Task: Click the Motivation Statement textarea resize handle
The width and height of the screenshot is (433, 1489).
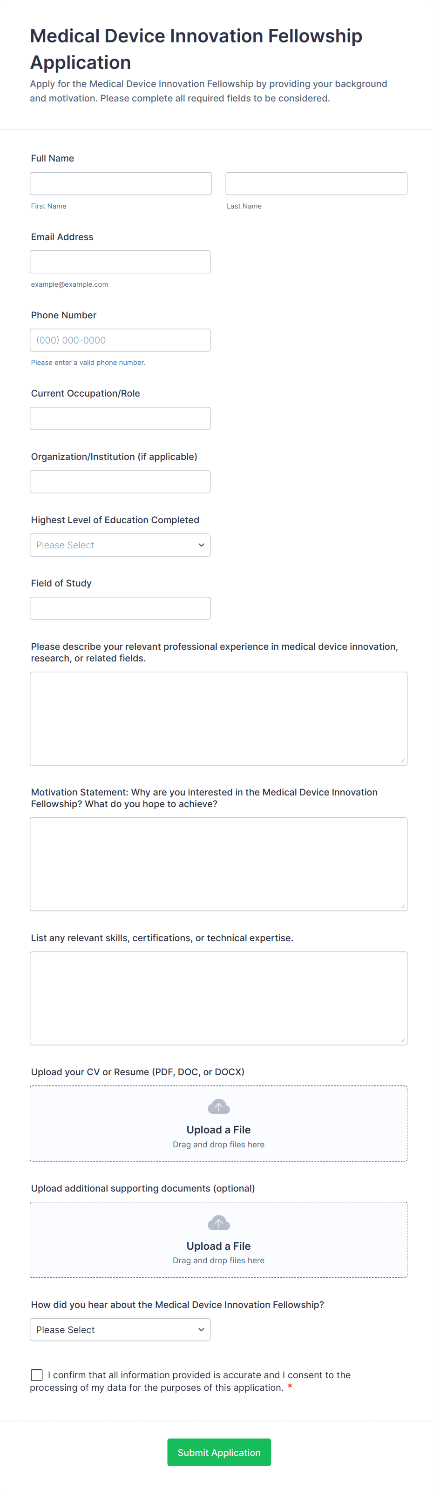Action: pos(402,906)
